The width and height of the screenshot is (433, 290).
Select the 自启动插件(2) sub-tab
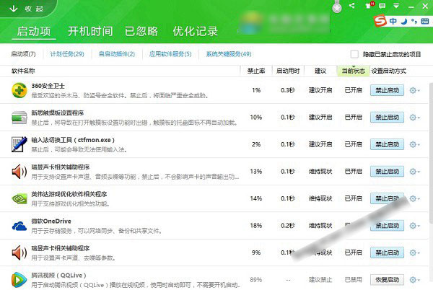click(x=117, y=54)
